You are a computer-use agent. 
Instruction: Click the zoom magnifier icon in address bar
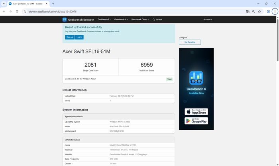click(253, 12)
